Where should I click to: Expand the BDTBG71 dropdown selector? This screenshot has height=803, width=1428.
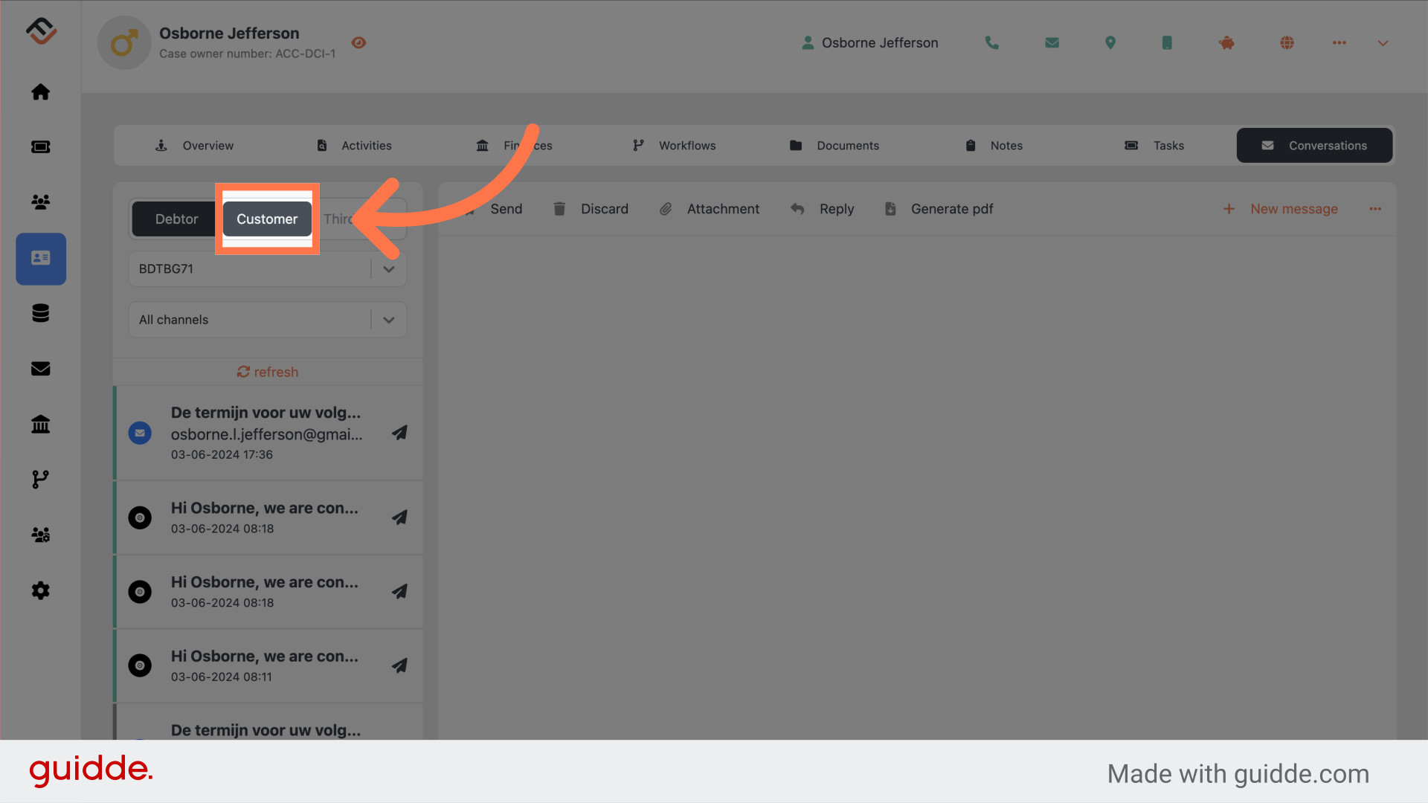coord(387,268)
